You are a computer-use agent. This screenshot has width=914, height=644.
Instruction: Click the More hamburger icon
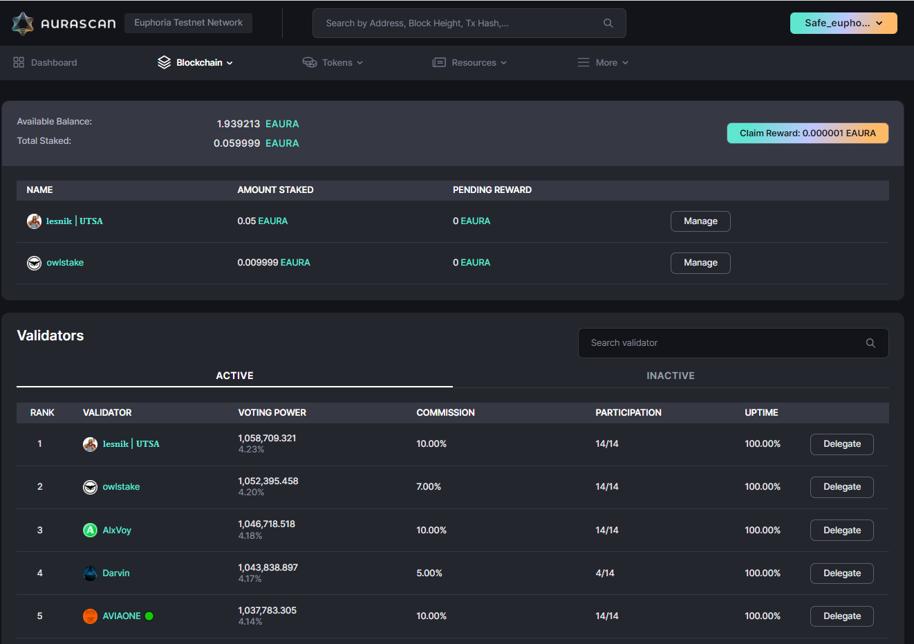tap(584, 62)
